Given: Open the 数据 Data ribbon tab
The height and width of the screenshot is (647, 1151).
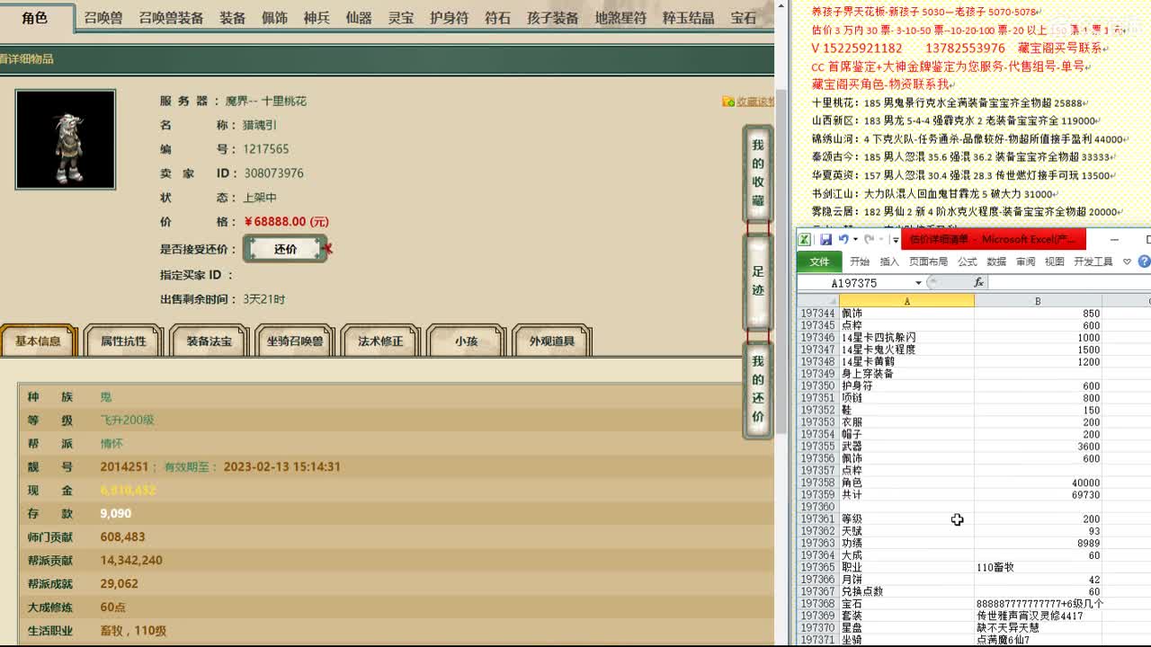Looking at the screenshot, I should pos(996,261).
